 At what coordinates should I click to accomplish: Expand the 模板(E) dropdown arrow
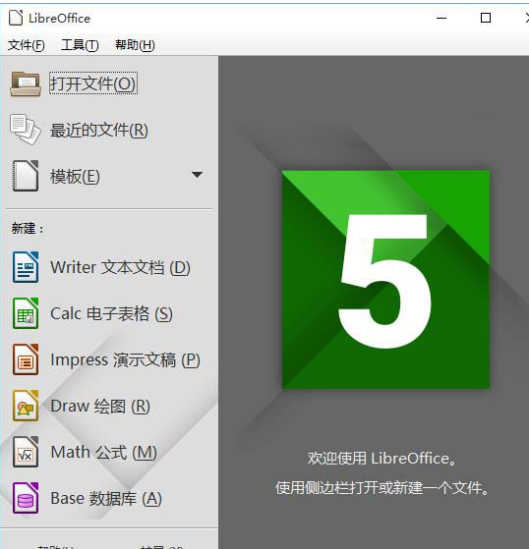[x=197, y=175]
